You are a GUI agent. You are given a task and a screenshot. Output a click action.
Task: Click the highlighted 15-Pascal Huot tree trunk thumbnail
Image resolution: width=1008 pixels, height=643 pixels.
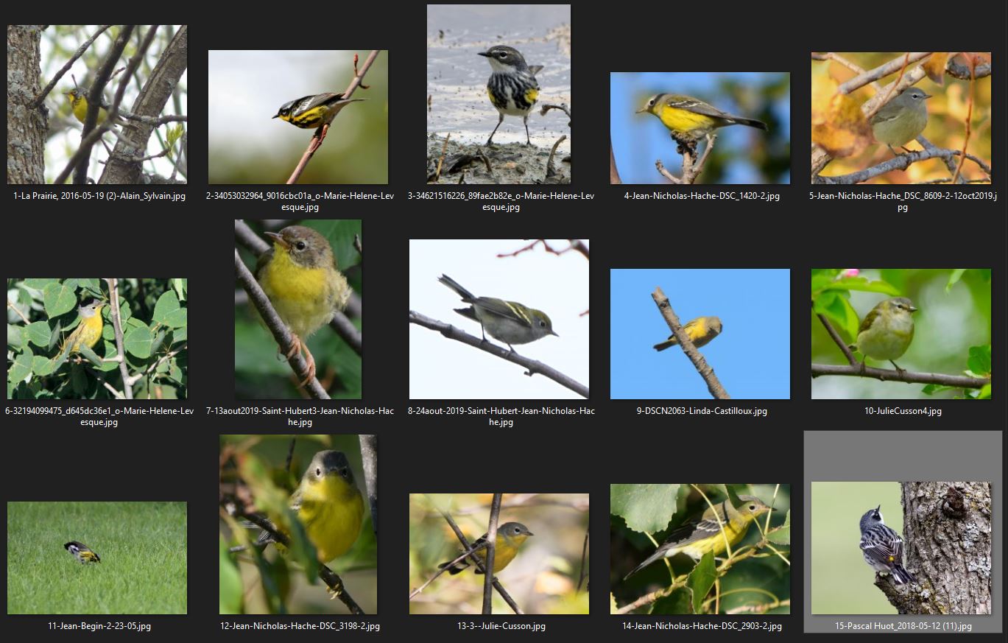tap(900, 547)
